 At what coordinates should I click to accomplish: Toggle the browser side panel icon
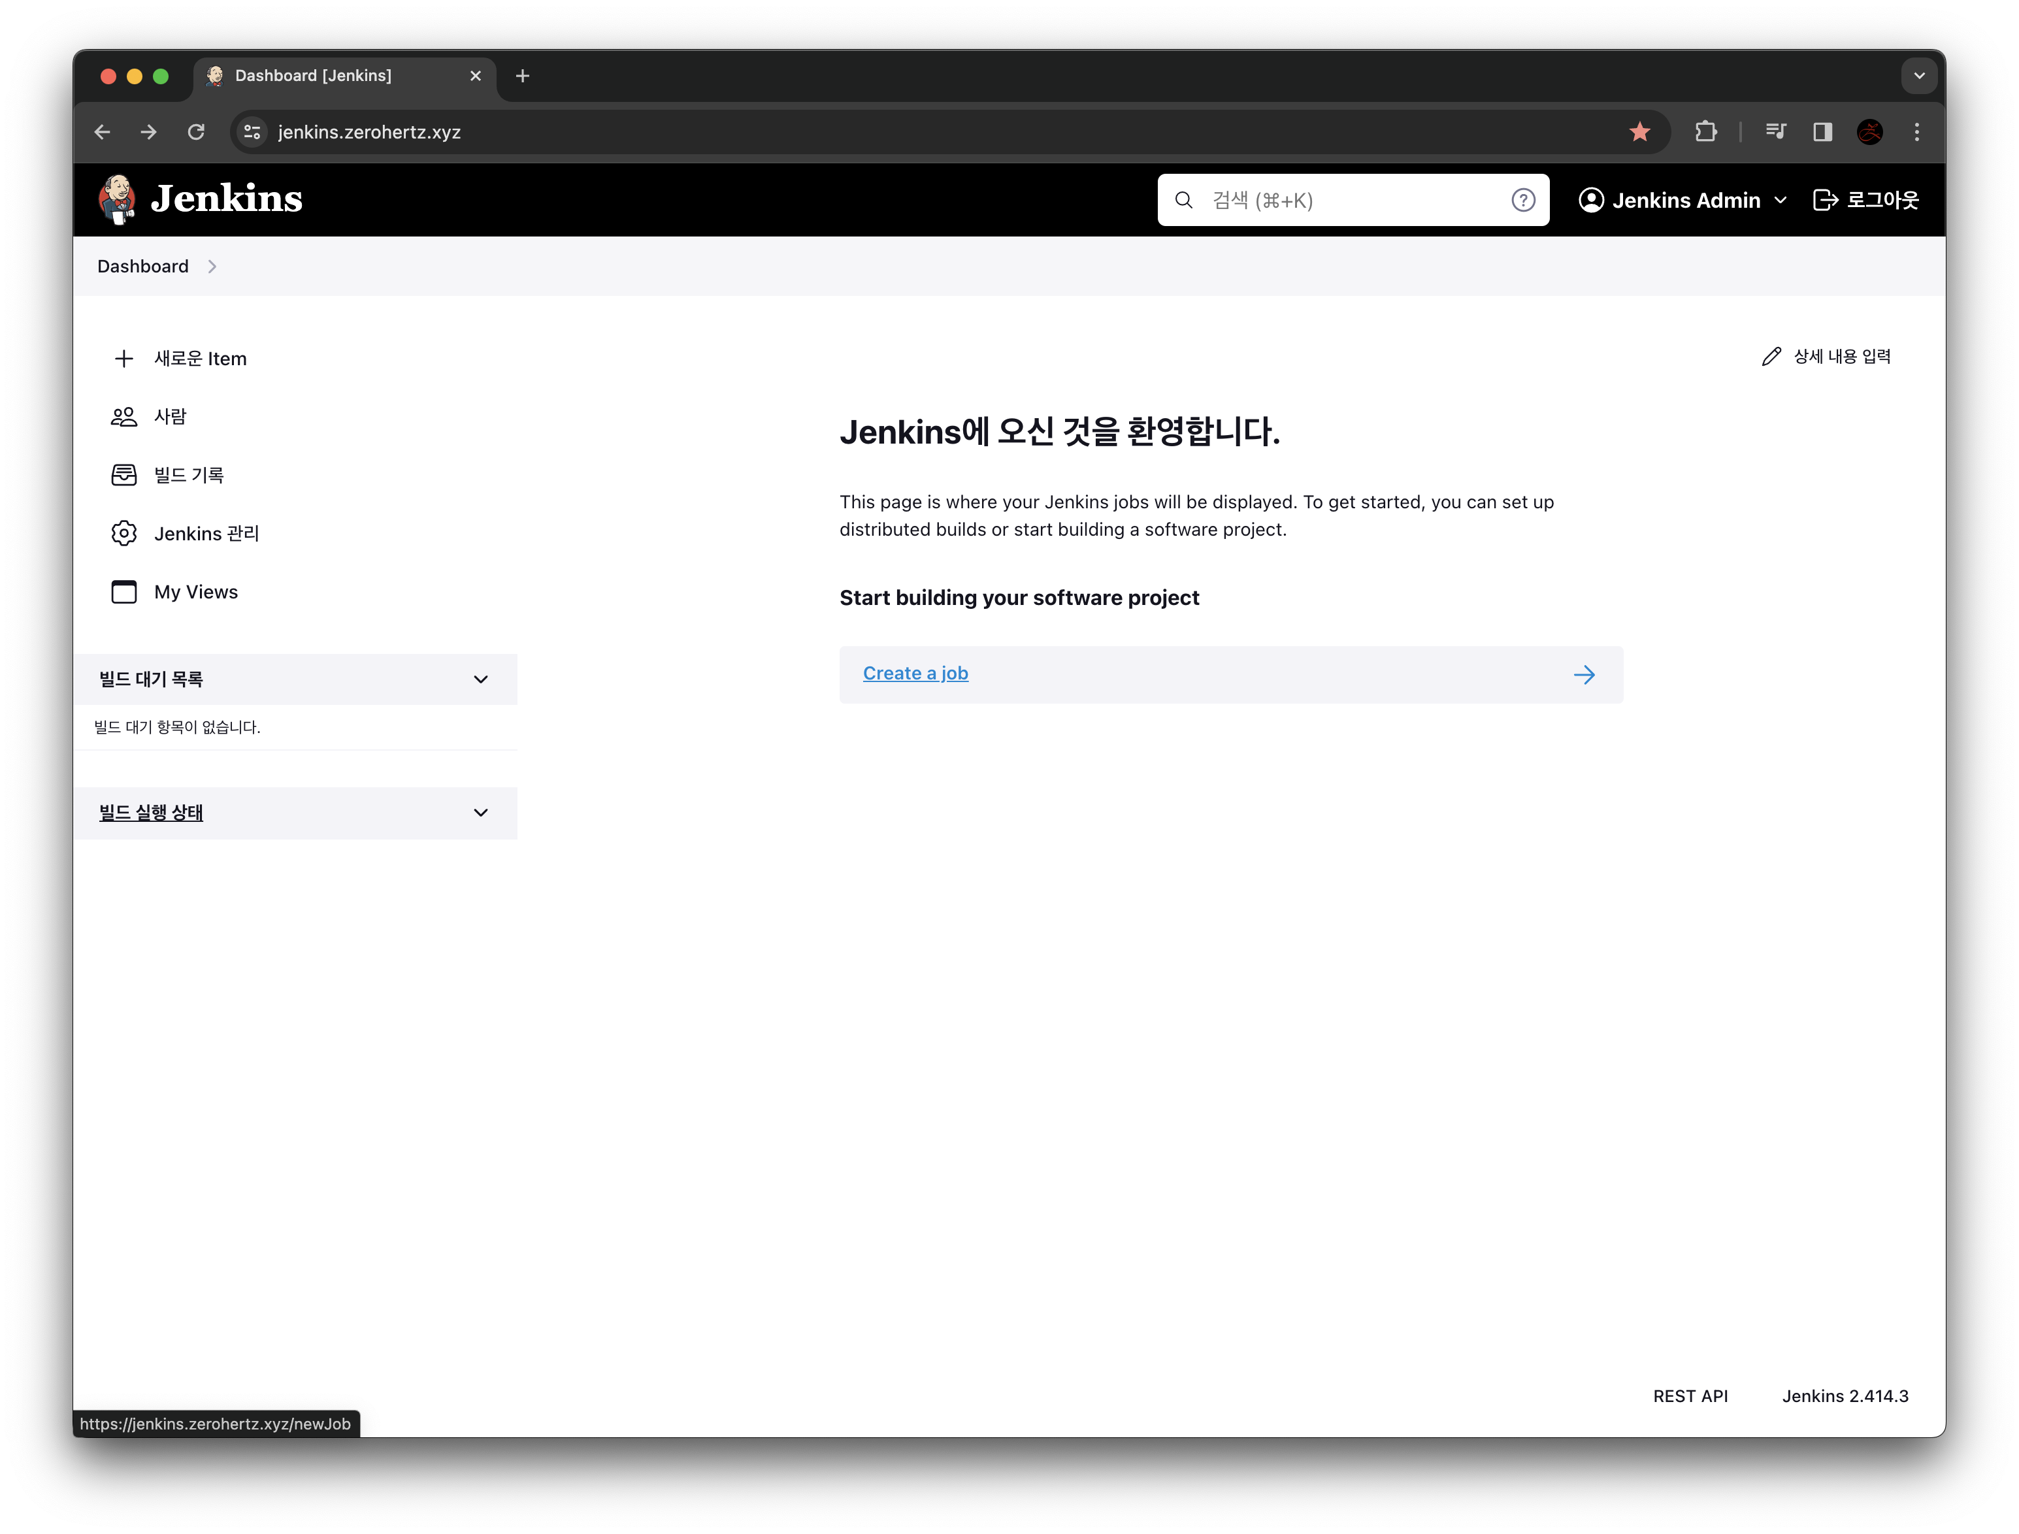click(1822, 131)
